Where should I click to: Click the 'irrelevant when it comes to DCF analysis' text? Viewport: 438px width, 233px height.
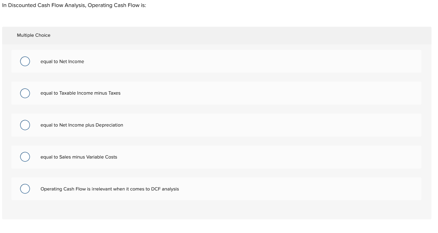[135, 189]
